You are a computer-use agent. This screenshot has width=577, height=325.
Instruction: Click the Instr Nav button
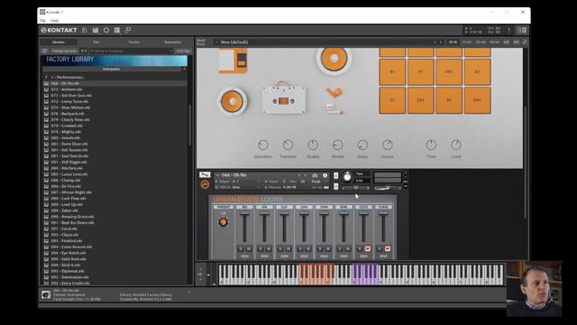183,51
